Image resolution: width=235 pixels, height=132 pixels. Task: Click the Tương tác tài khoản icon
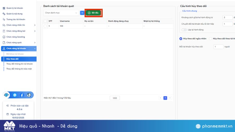coord(4,19)
